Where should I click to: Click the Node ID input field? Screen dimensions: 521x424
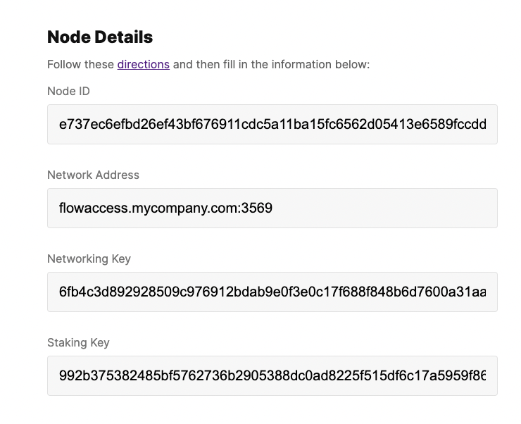[272, 125]
